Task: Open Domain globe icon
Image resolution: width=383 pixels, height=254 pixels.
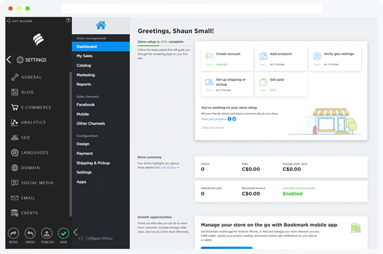Action: coord(15,168)
